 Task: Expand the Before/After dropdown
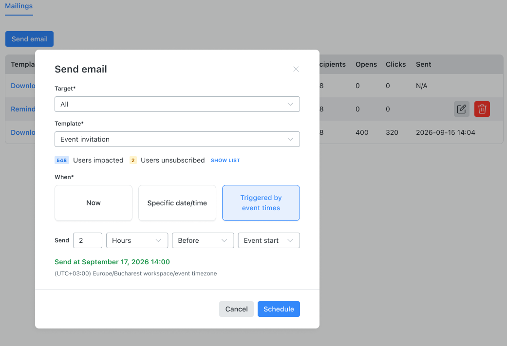203,240
